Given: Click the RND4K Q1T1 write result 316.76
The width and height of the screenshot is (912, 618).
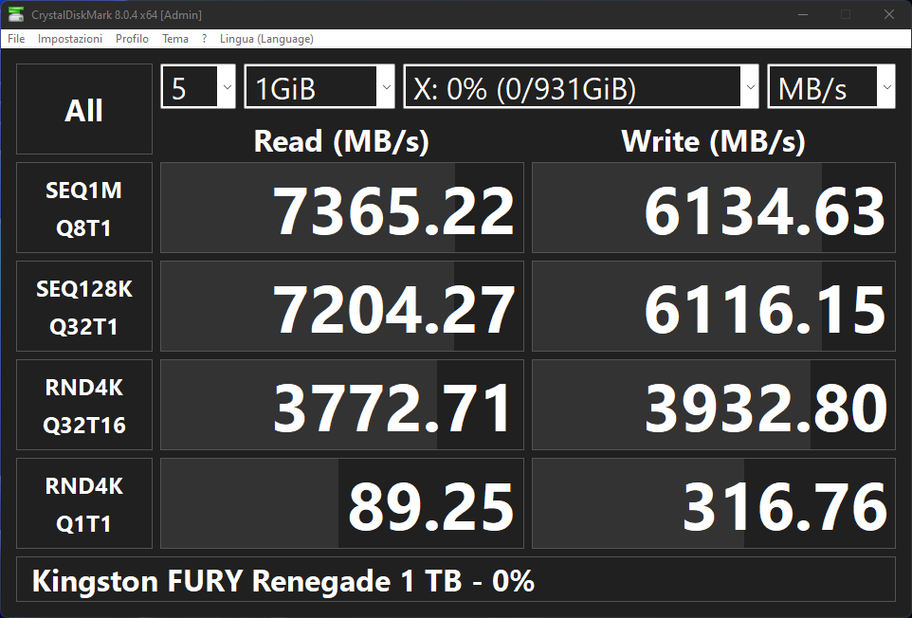Looking at the screenshot, I should (x=714, y=503).
